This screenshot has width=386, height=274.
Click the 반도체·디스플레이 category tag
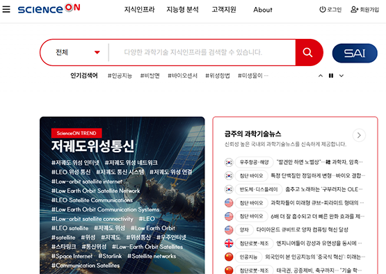click(x=259, y=189)
